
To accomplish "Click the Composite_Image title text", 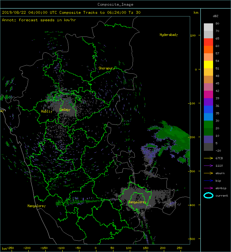I will point(115,4).
